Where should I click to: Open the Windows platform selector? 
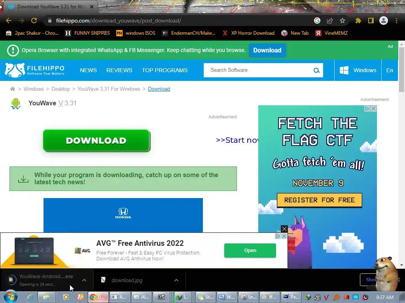click(x=358, y=70)
